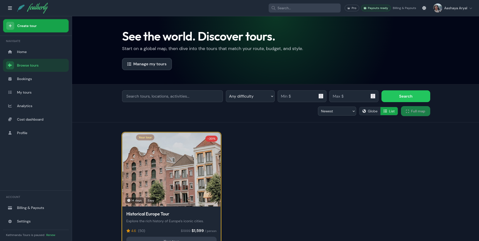Adjust the Max $ stepper arrows
479x241 pixels.
(373, 96)
